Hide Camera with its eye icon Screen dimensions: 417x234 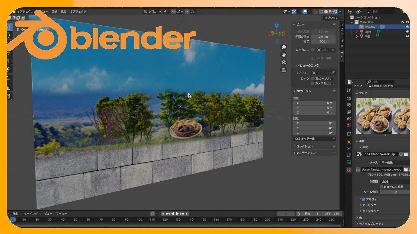408,27
